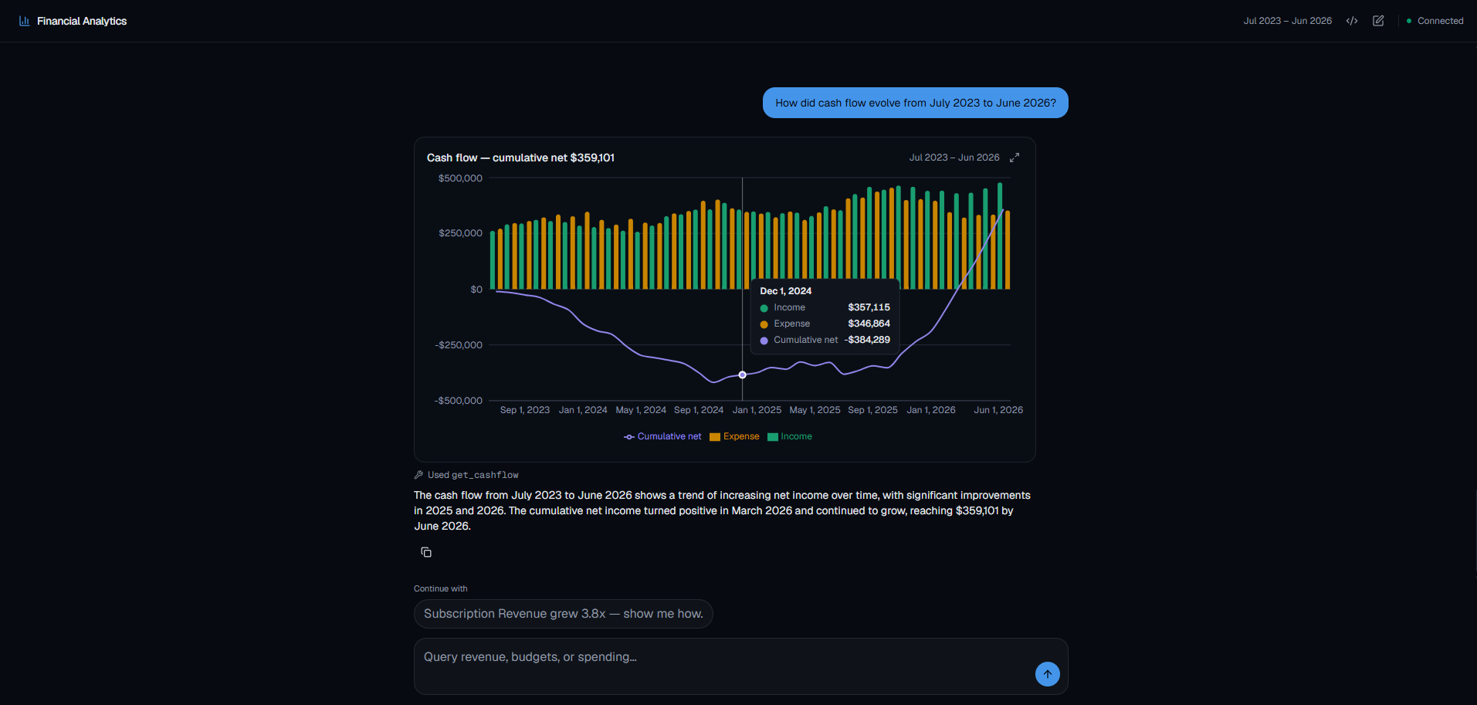
Task: Copy the assistant response with copy icon
Action: 426,552
